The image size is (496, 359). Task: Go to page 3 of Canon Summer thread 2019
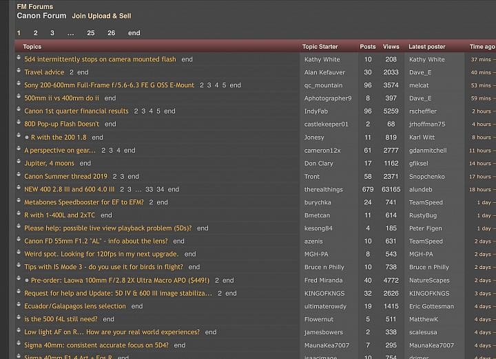pyautogui.click(x=122, y=177)
